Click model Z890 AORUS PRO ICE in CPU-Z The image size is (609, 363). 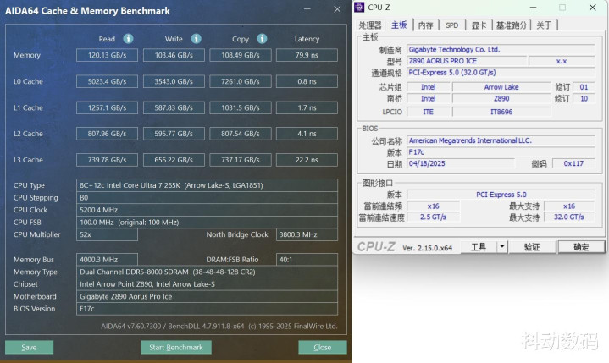tap(467, 61)
